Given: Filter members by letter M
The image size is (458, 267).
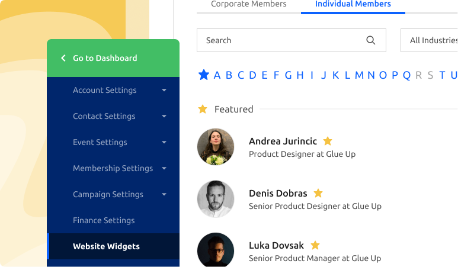Looking at the screenshot, I should coord(359,75).
